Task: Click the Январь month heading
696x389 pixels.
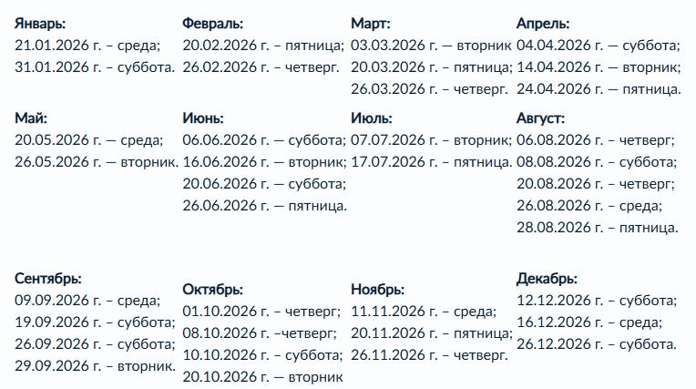Action: pyautogui.click(x=41, y=23)
